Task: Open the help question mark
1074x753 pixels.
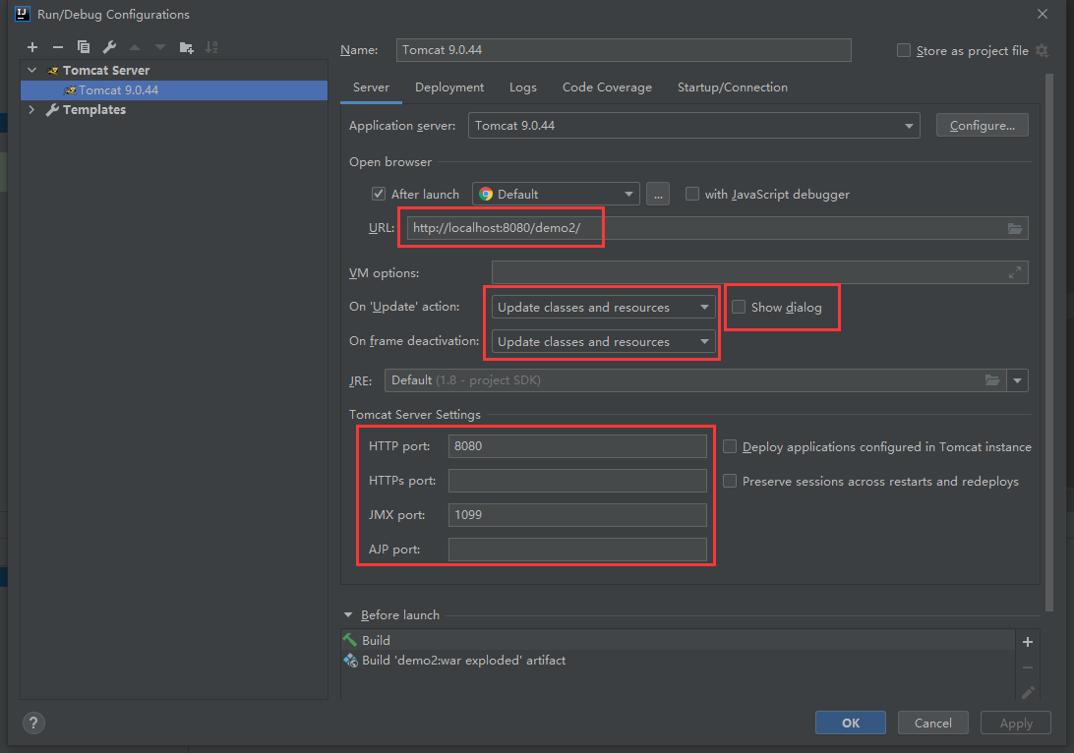Action: tap(33, 723)
